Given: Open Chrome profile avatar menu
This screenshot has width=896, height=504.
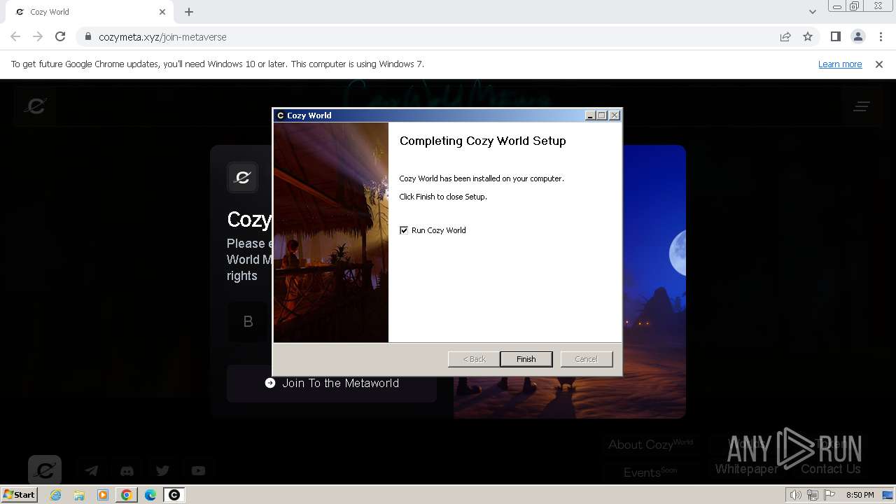Looking at the screenshot, I should pos(858,36).
